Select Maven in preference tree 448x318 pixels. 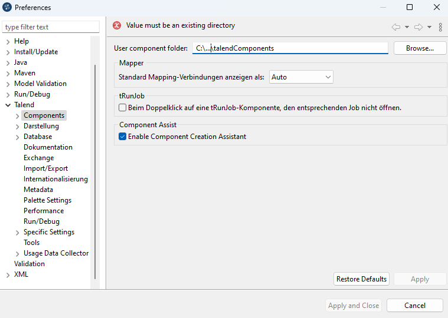(x=25, y=73)
